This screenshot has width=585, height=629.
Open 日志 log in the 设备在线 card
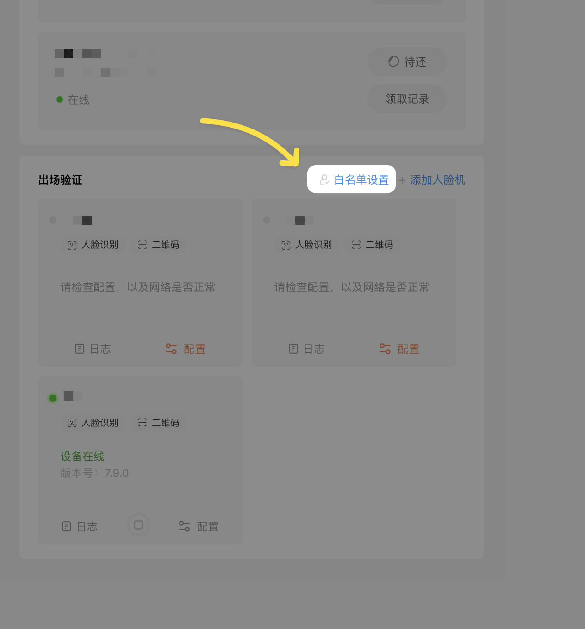coord(80,526)
